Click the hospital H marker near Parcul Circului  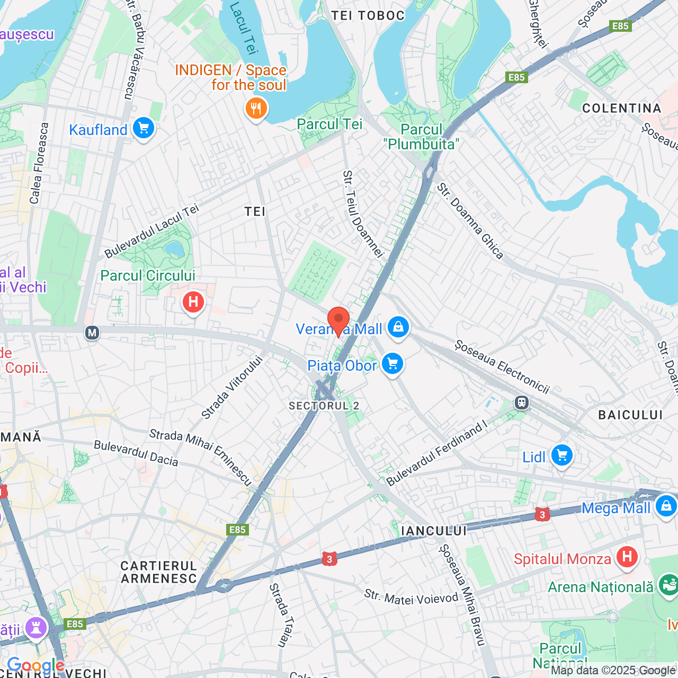193,303
